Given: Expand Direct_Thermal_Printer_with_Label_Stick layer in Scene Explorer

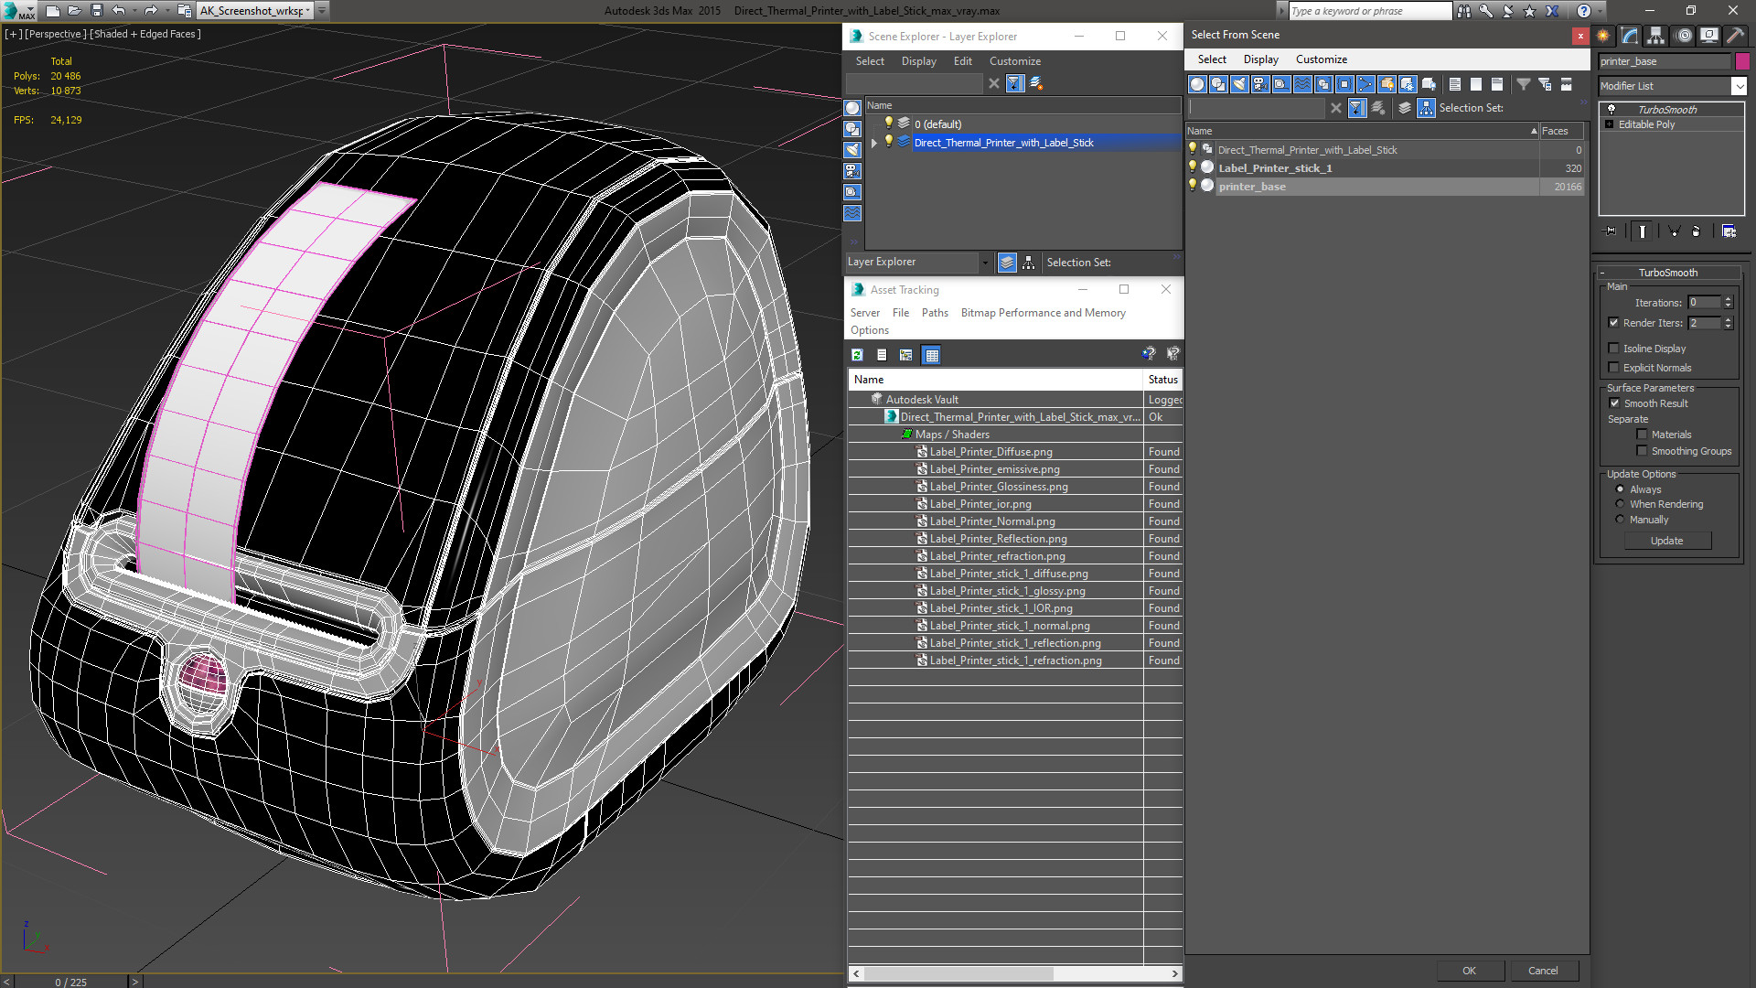Looking at the screenshot, I should pyautogui.click(x=874, y=143).
